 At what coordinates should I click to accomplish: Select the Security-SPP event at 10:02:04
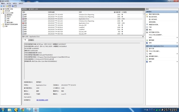point(82,25)
